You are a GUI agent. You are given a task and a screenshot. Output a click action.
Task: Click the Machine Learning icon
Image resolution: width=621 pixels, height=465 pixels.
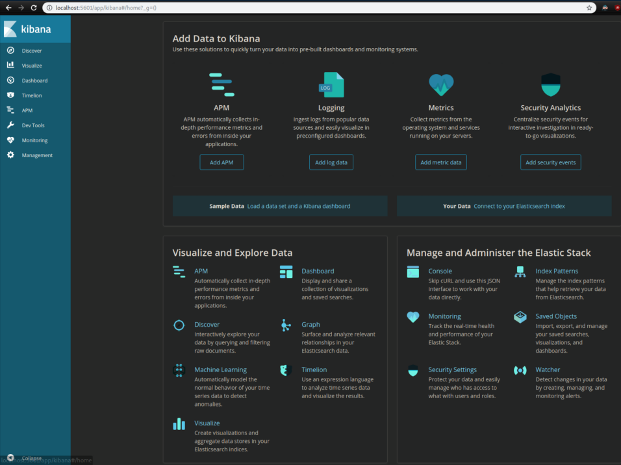[x=179, y=370]
